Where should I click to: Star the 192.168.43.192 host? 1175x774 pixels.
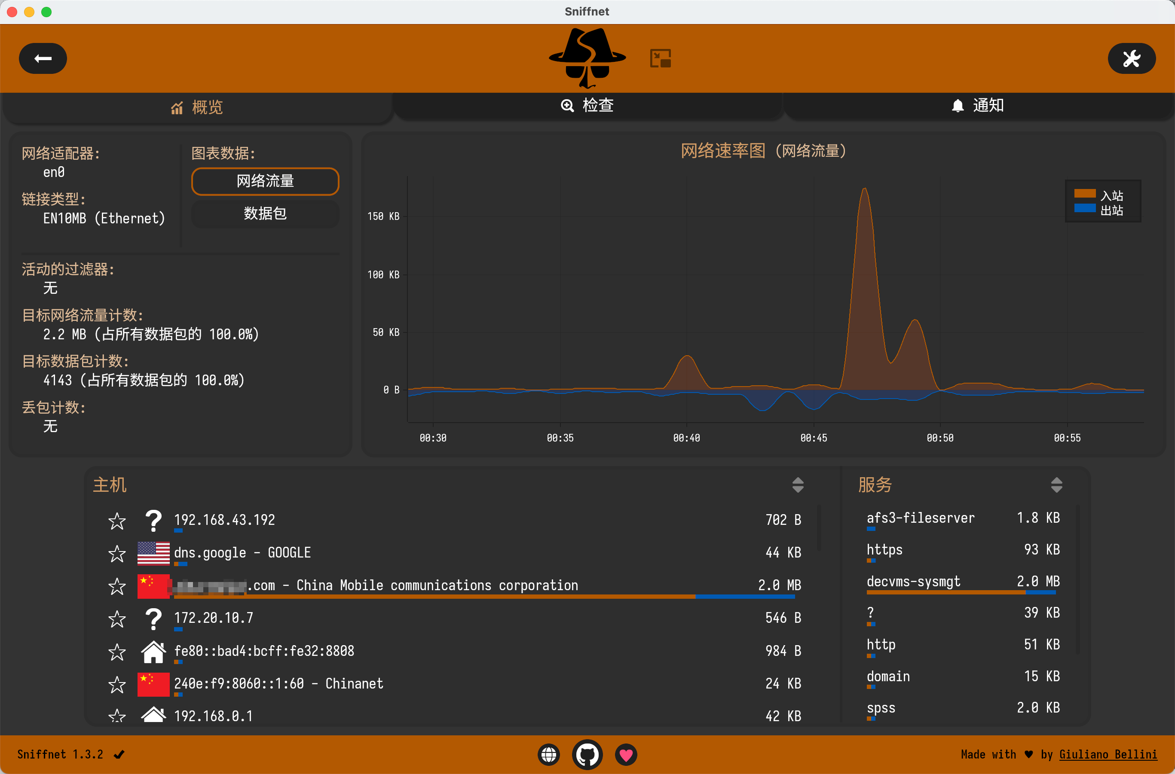[117, 521]
